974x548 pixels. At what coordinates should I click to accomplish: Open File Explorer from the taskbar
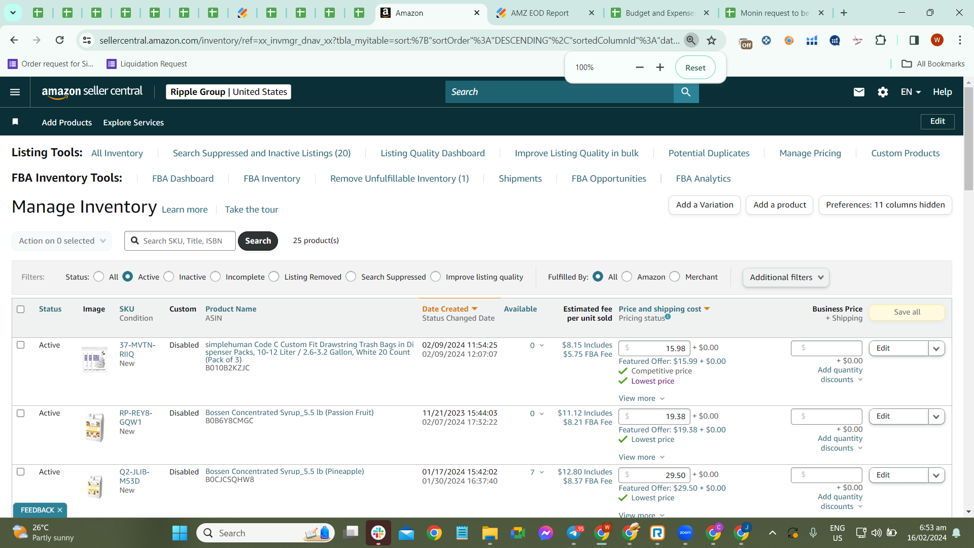[x=490, y=533]
